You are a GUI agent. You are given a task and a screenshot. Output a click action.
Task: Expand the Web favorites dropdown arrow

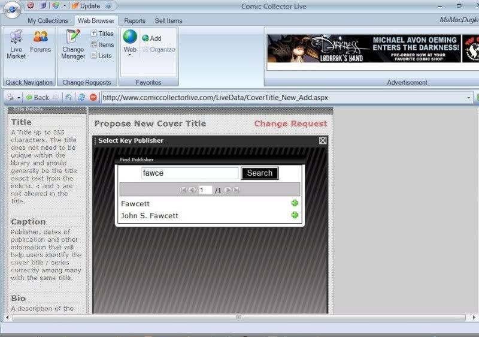click(130, 55)
